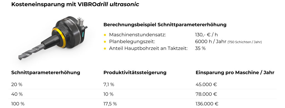Click the 40 % table cell
The width and height of the screenshot is (285, 108).
(17, 94)
